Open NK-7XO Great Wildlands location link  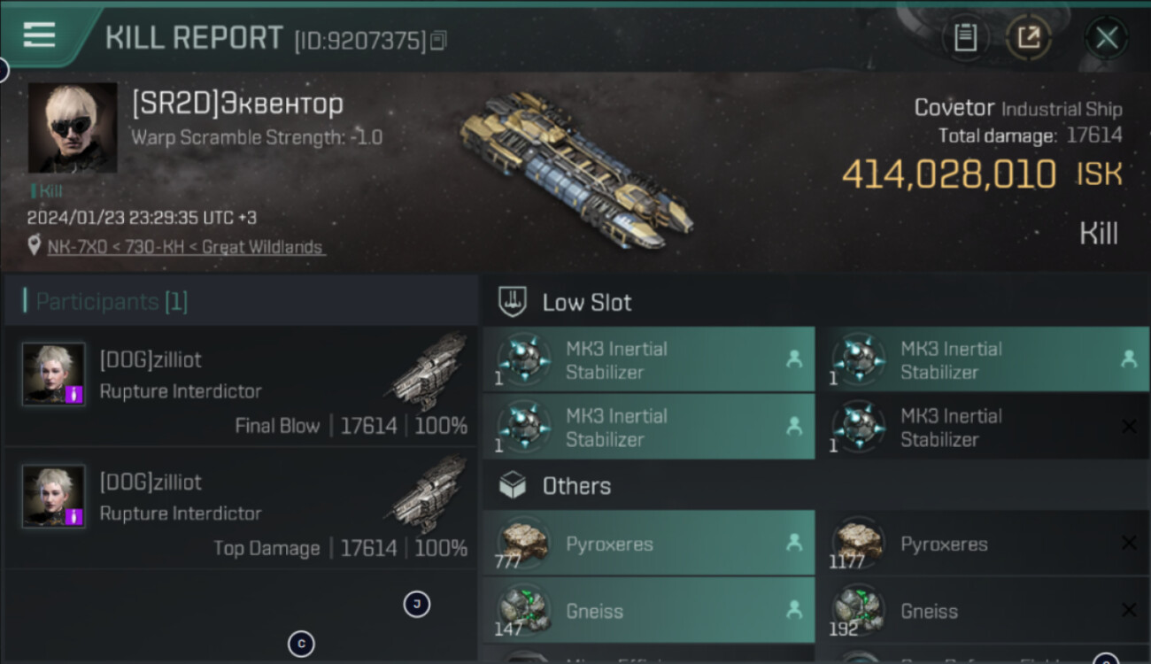click(x=186, y=247)
